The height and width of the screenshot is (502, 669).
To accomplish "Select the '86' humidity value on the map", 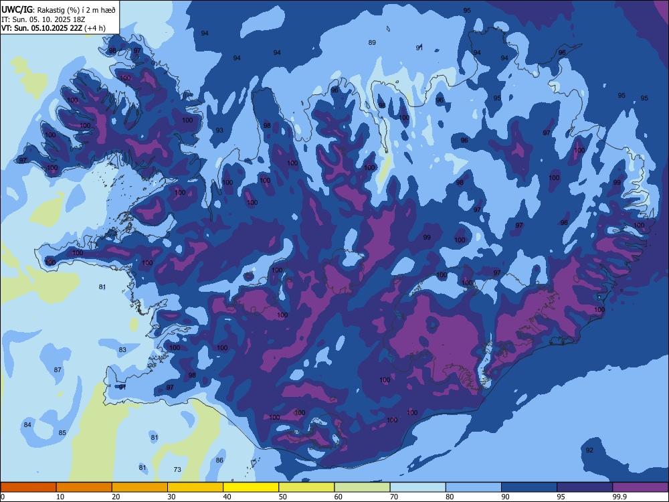I will coord(219,461).
